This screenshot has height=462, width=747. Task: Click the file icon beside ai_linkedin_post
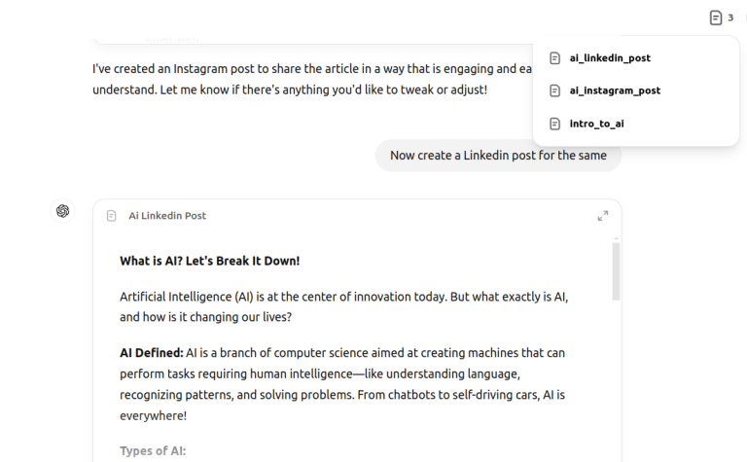(x=554, y=58)
